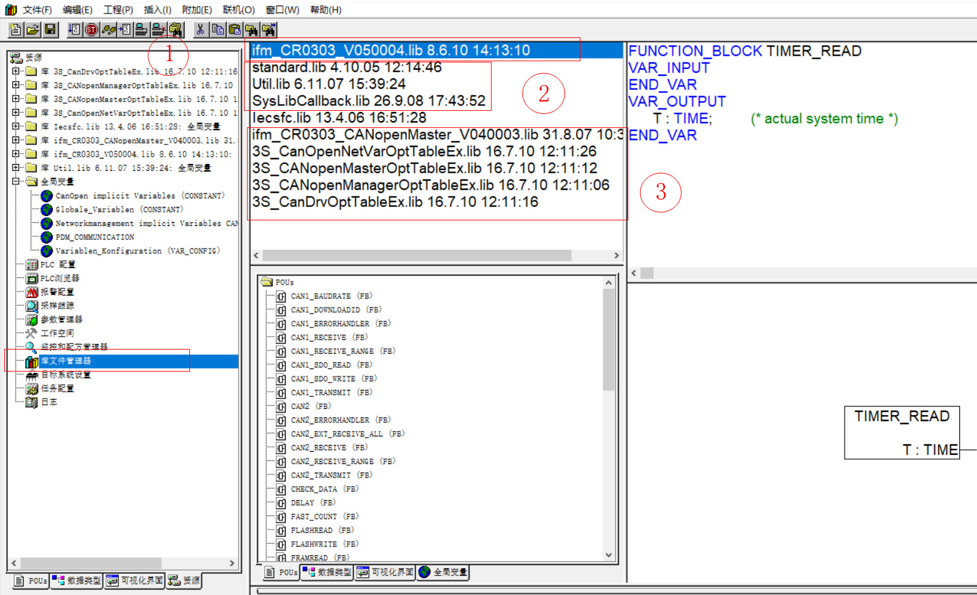
Task: Expand the 3S_CANopenManagerOptTableEx.lib library node
Action: point(15,85)
